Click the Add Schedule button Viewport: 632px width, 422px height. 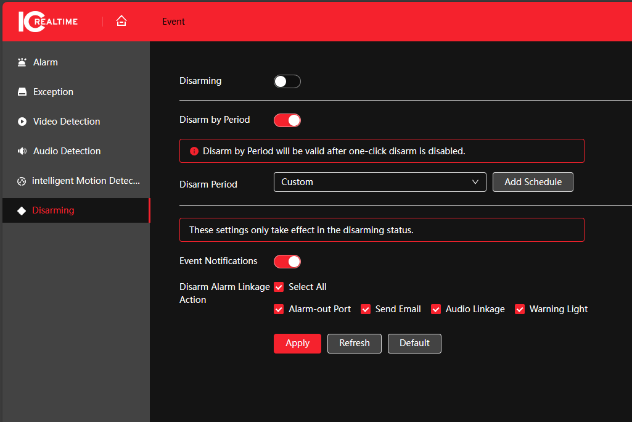[533, 182]
